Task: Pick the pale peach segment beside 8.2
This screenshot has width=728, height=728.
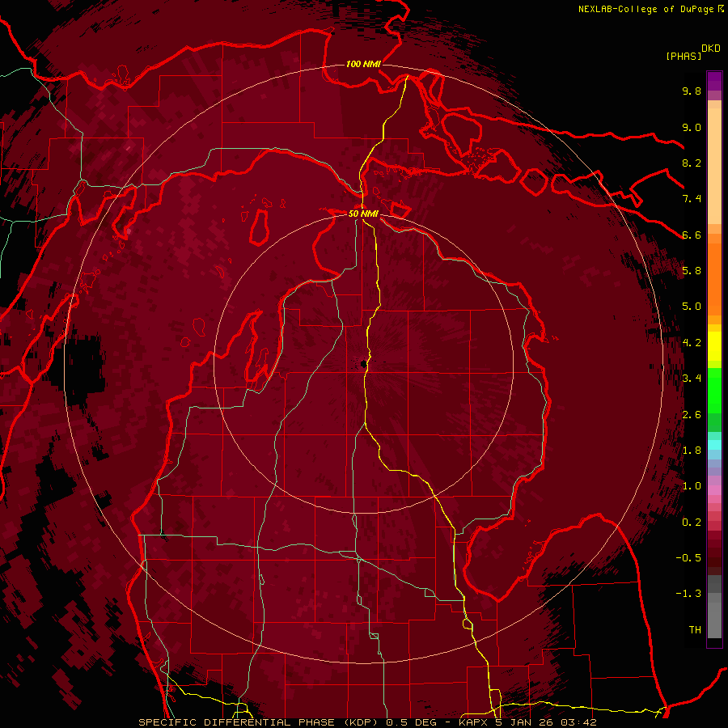Action: point(714,166)
